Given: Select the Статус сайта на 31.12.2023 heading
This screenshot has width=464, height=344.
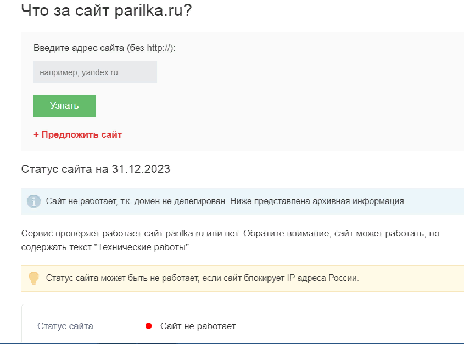Looking at the screenshot, I should (x=96, y=169).
